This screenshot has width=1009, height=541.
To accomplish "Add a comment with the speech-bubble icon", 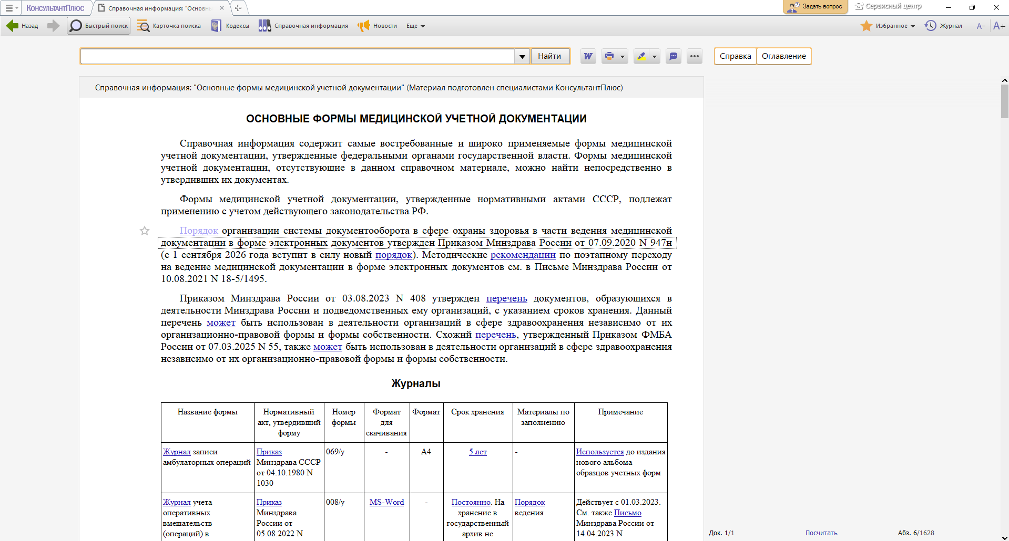I will pyautogui.click(x=674, y=56).
